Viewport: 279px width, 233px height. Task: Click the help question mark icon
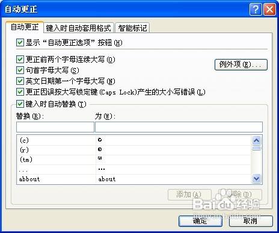(x=256, y=9)
